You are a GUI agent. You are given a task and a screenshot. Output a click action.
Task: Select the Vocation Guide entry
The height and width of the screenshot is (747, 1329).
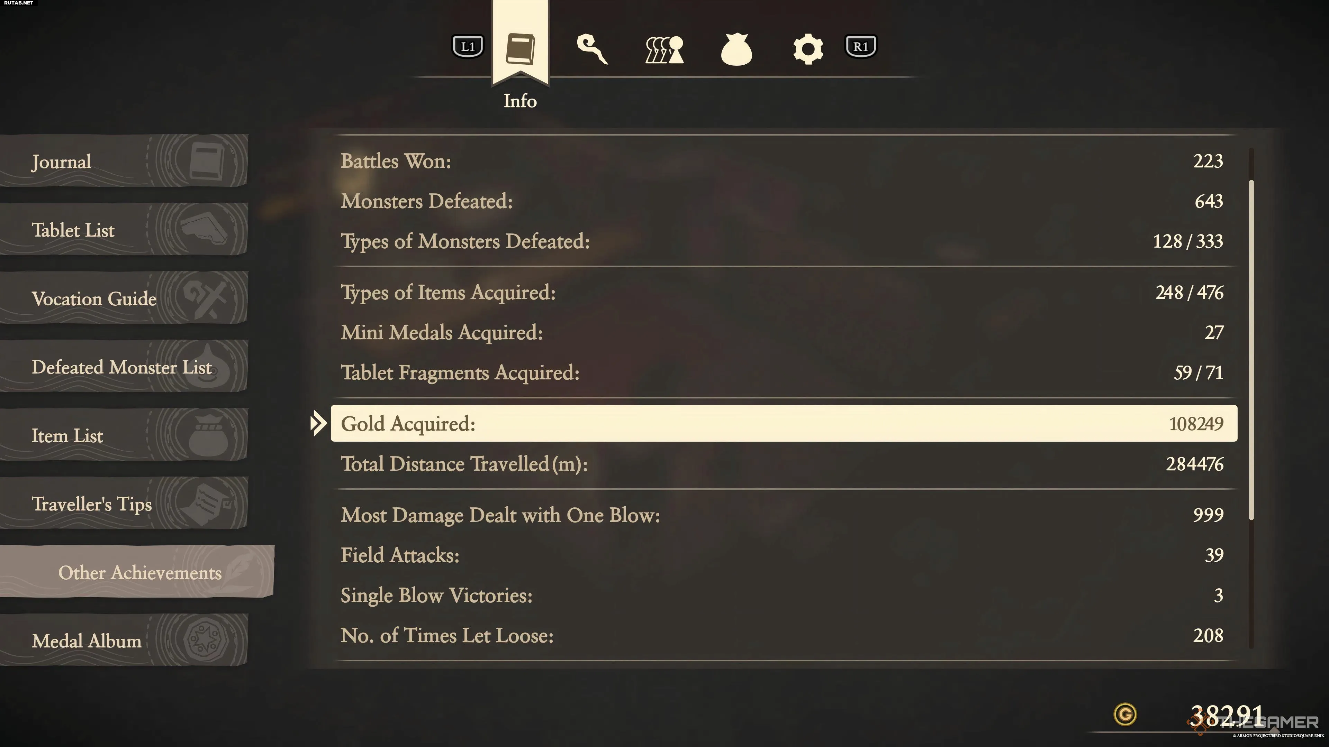(x=124, y=298)
